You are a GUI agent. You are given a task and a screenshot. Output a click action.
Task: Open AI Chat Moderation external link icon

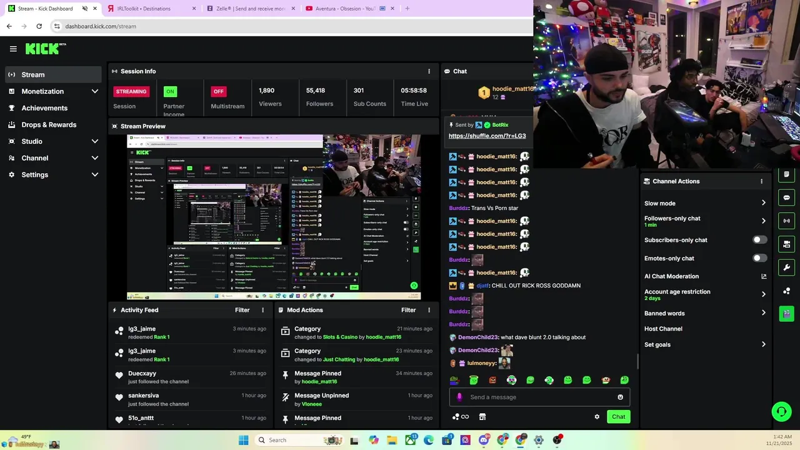764,276
